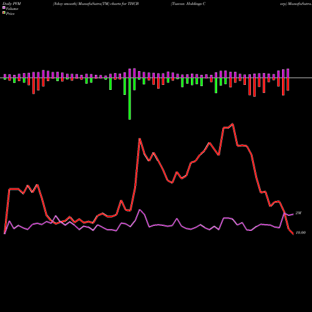Click the Volume legend color swatch
312x312 pixels.
click(4, 7)
